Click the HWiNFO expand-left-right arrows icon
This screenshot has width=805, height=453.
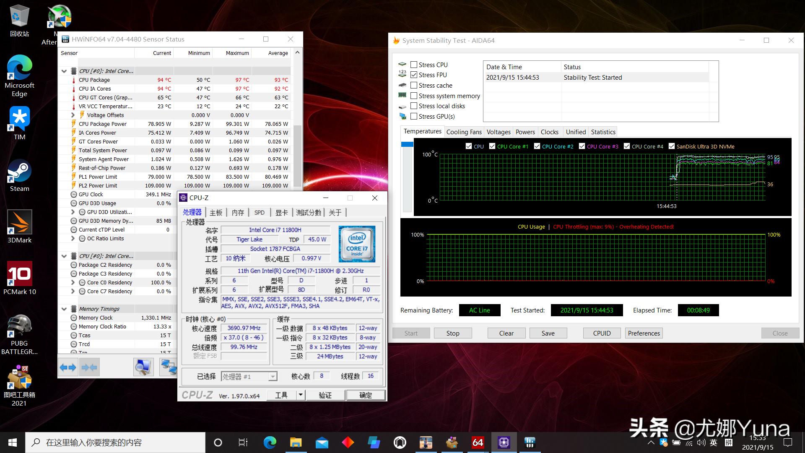[x=68, y=367]
